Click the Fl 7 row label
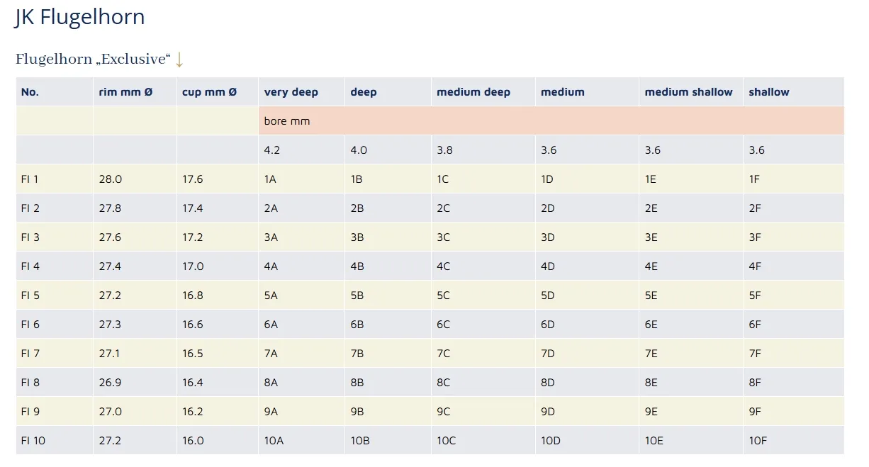 tap(30, 354)
